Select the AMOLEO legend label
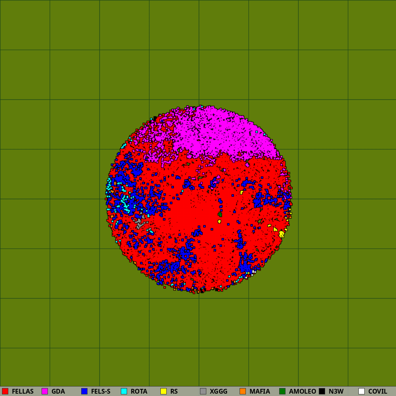The image size is (396, 396). (x=303, y=391)
